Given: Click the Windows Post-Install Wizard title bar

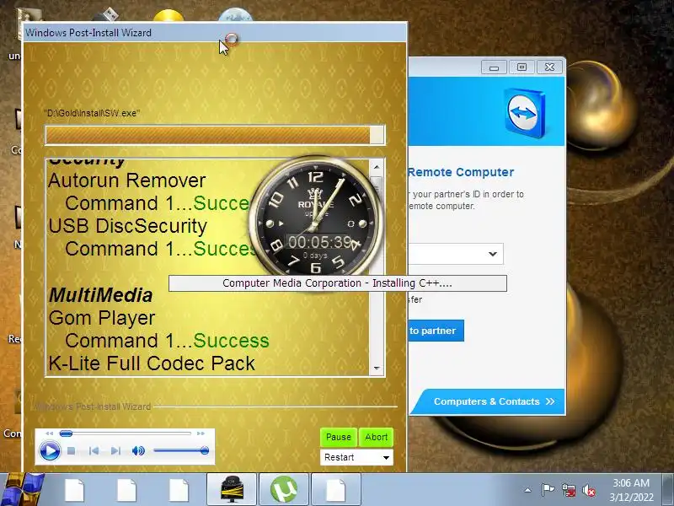Looking at the screenshot, I should pos(215,33).
